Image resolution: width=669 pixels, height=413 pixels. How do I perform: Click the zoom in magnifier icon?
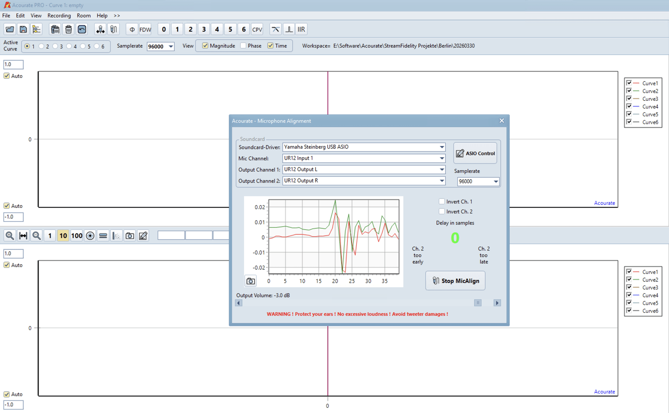coord(10,236)
